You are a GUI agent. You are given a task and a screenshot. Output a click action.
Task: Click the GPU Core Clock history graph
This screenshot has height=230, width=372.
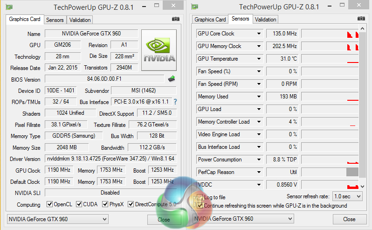coord(330,34)
